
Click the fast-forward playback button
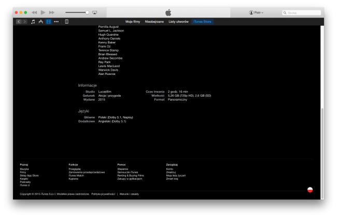pos(52,12)
